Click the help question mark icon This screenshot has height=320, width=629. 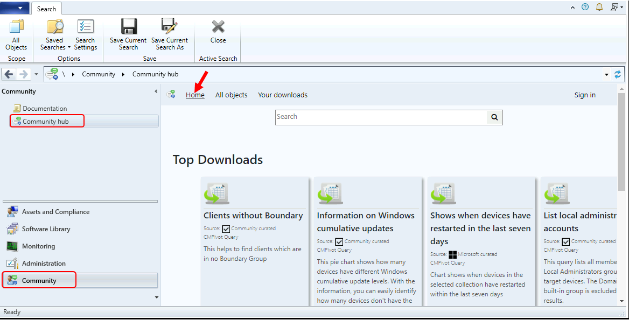coord(585,7)
